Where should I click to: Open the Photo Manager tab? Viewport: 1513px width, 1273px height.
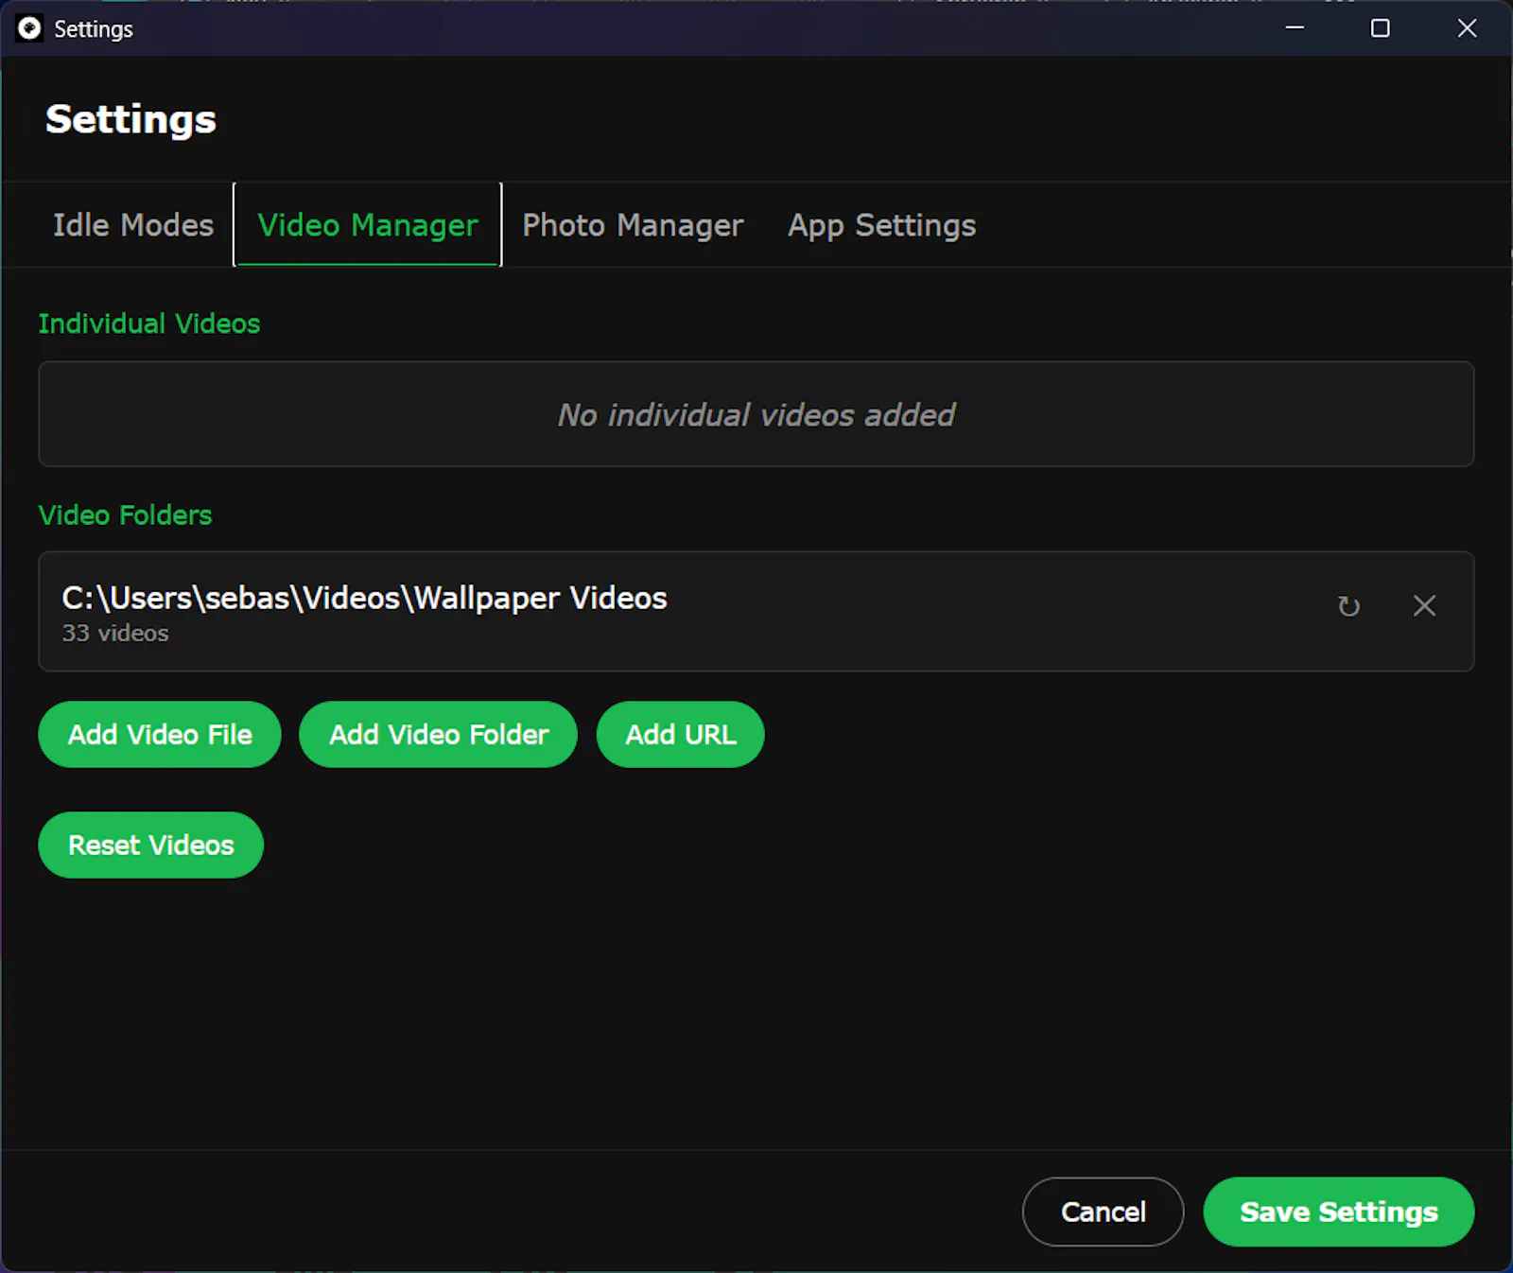pyautogui.click(x=633, y=225)
